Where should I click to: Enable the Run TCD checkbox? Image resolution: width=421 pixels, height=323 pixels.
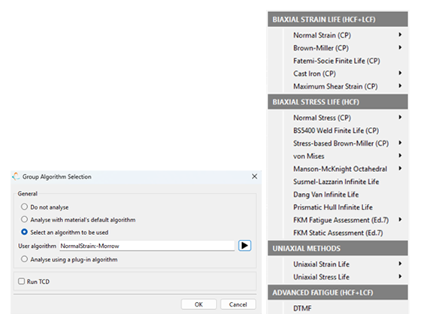[22, 281]
